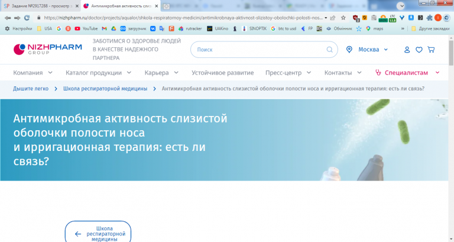Open the Другие закладки folder

coord(430,28)
